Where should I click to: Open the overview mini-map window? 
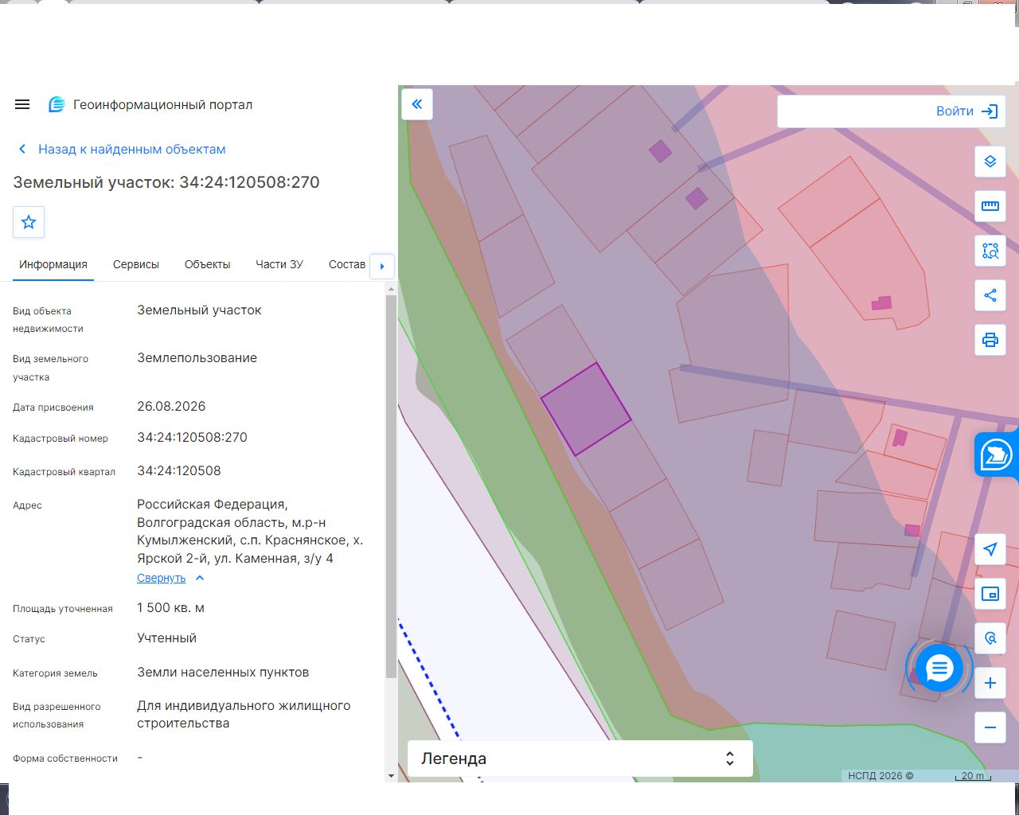990,594
